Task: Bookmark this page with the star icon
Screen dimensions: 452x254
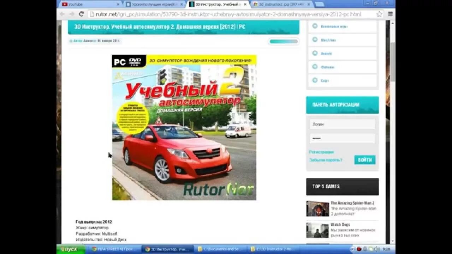Action: click(379, 14)
